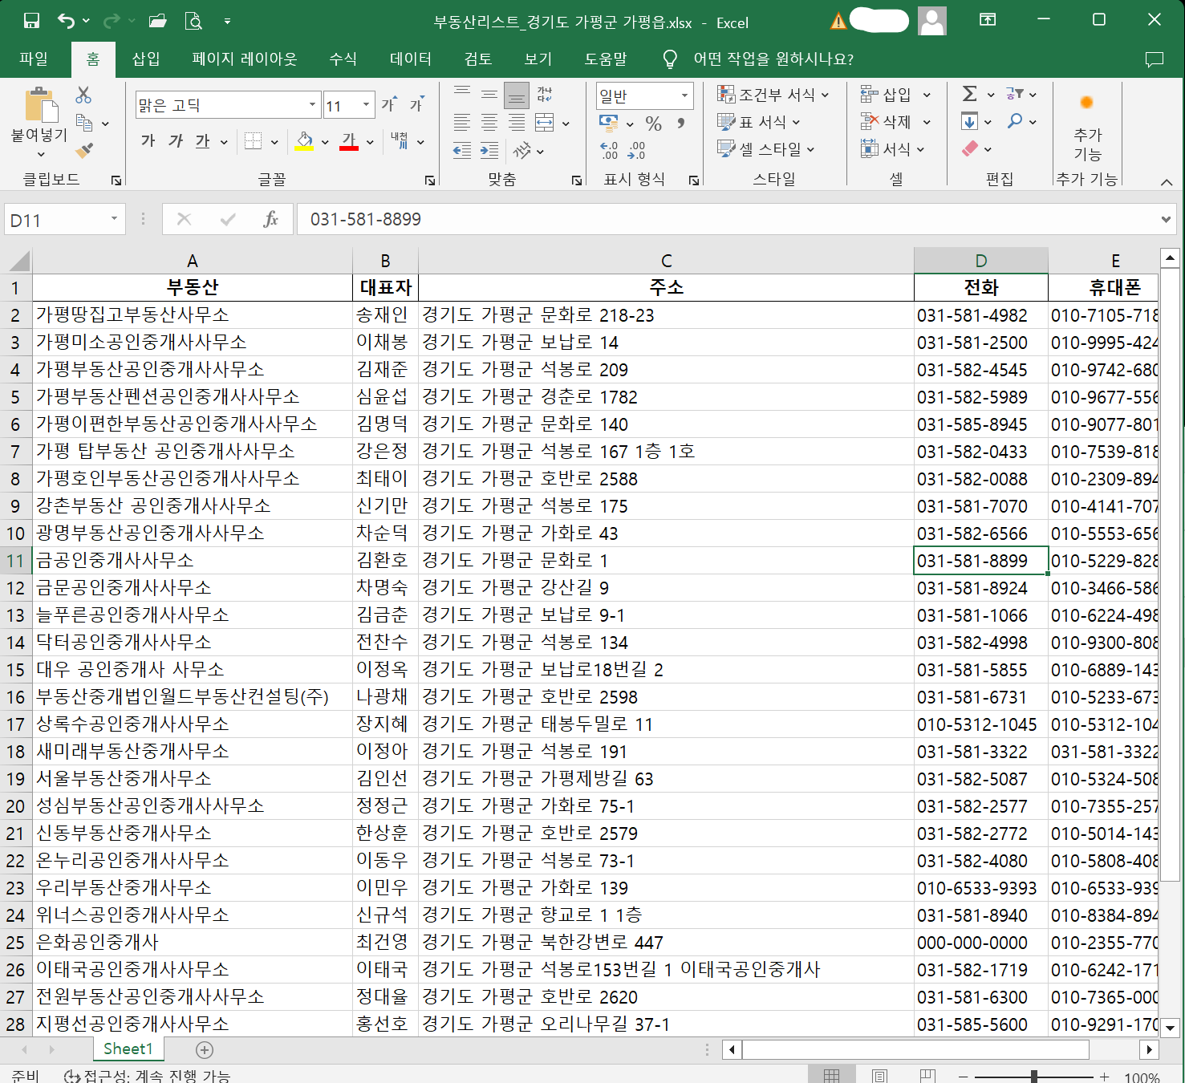Open the 파일 menu
The height and width of the screenshot is (1083, 1185).
pyautogui.click(x=34, y=59)
